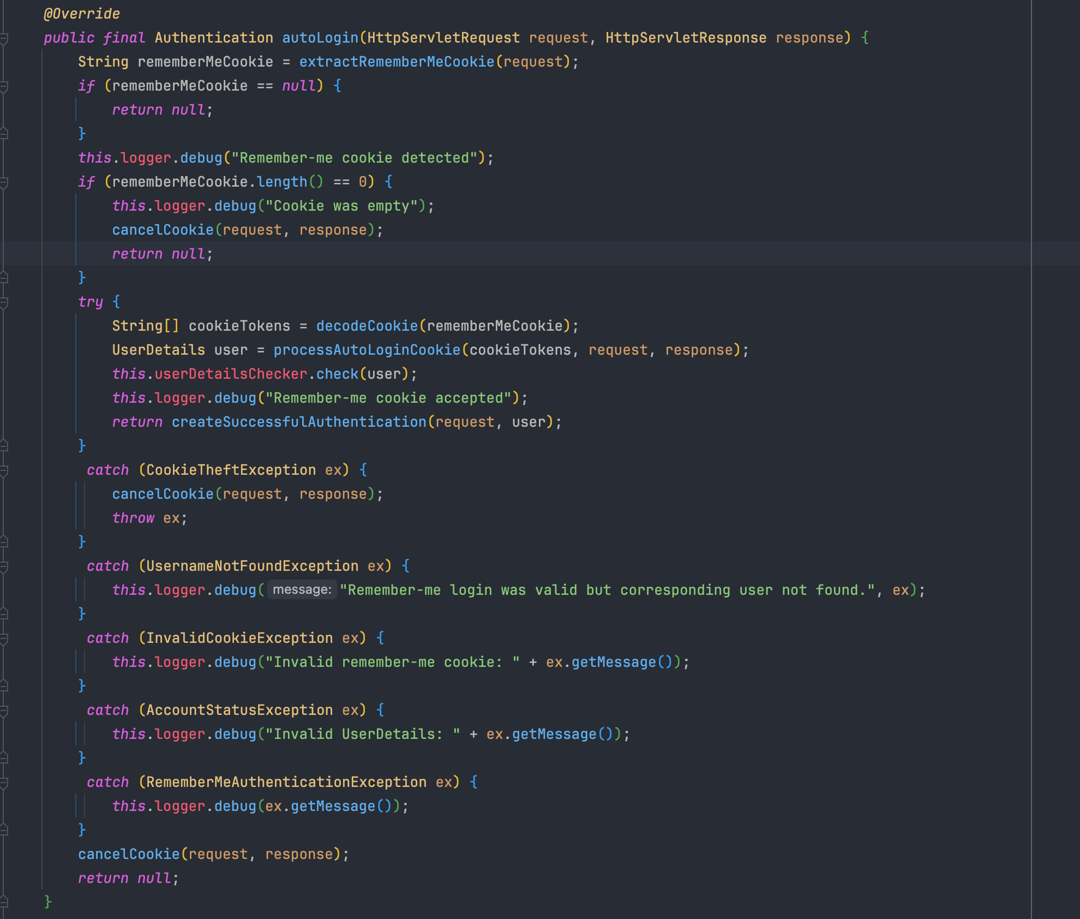Click the decodeCookie method call

[x=367, y=326]
